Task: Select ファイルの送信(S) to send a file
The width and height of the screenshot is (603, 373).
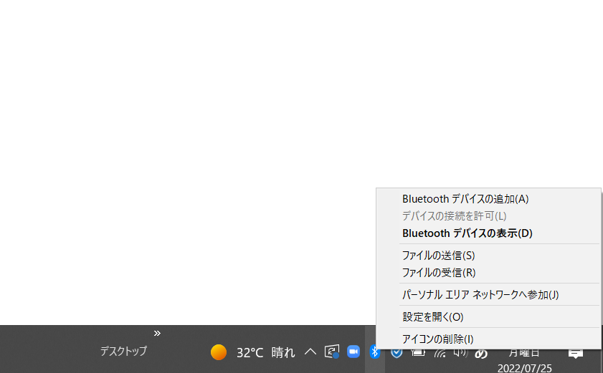Action: (488, 256)
